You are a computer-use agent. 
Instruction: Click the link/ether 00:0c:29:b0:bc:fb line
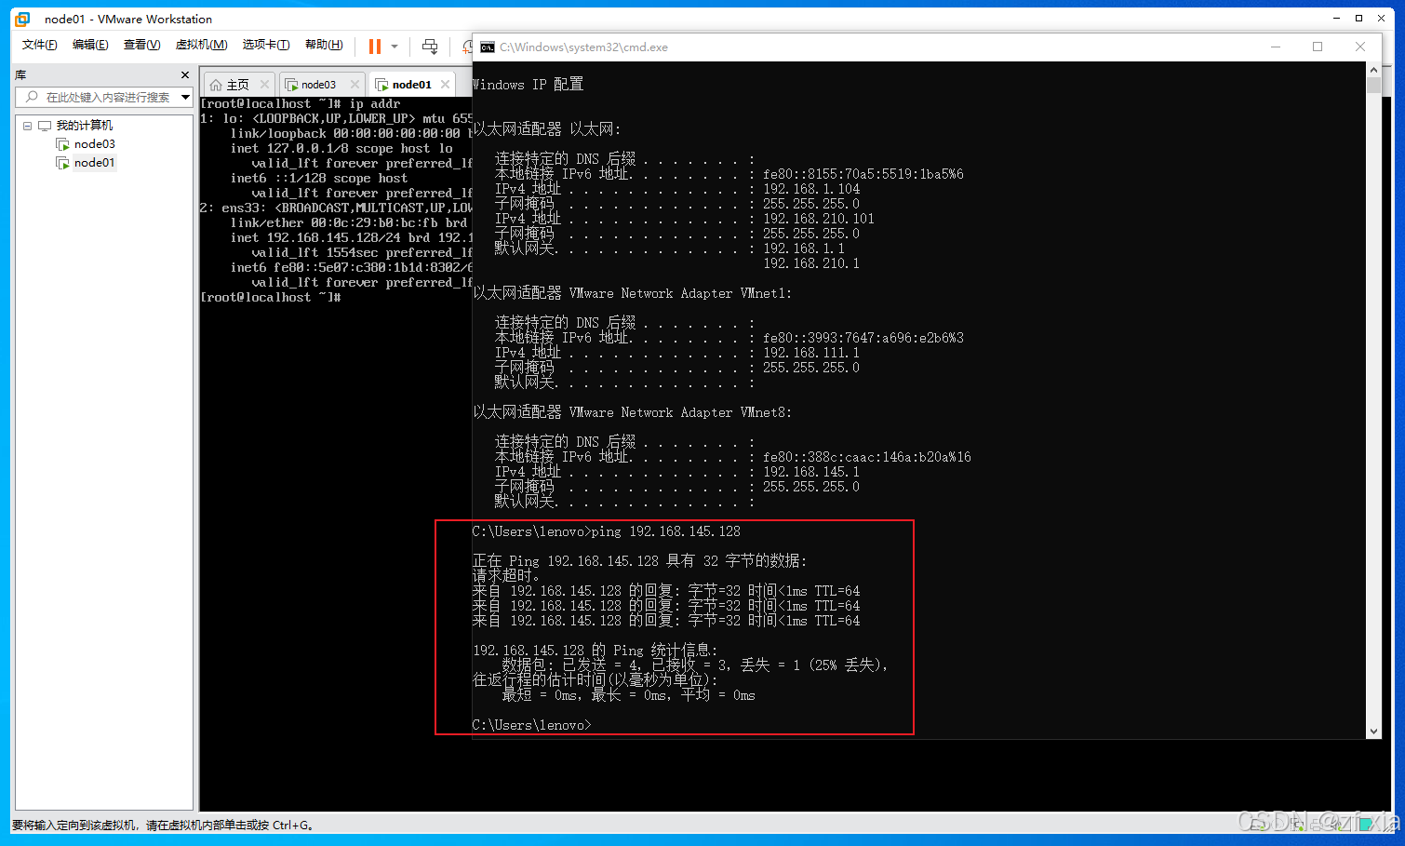click(349, 222)
